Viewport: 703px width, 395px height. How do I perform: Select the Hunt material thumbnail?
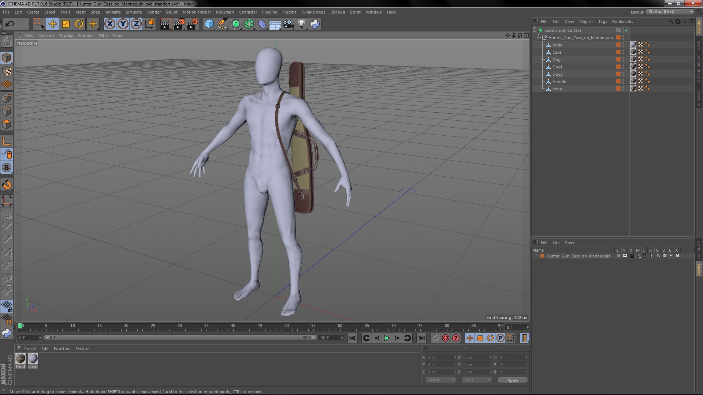point(21,358)
